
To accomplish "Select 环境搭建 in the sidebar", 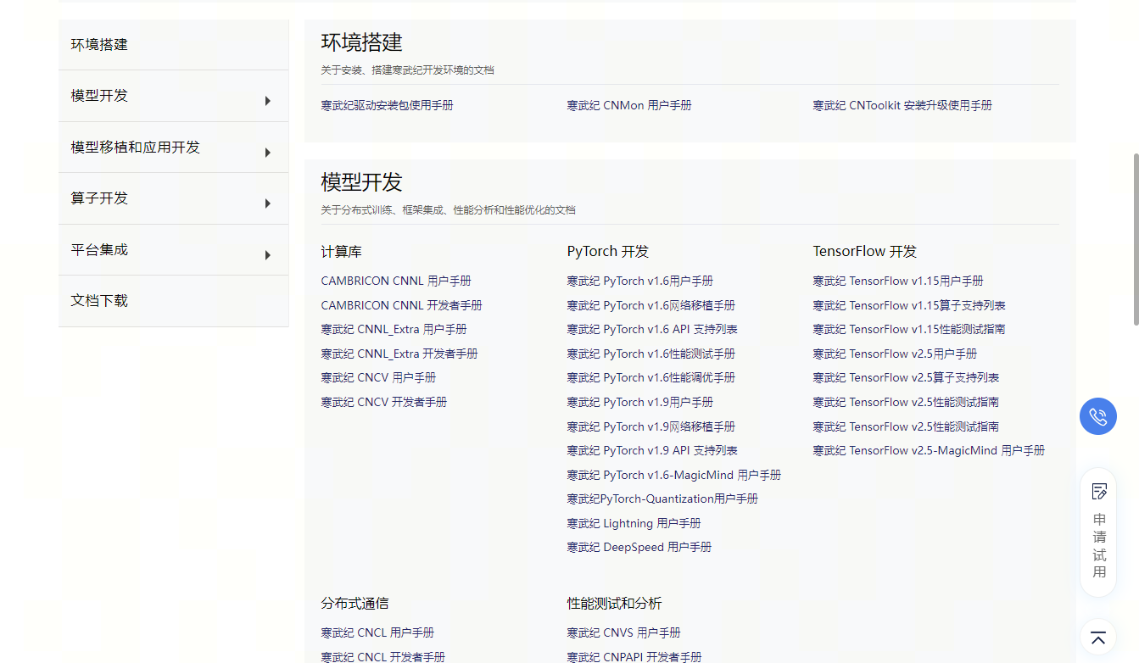I will (x=99, y=45).
